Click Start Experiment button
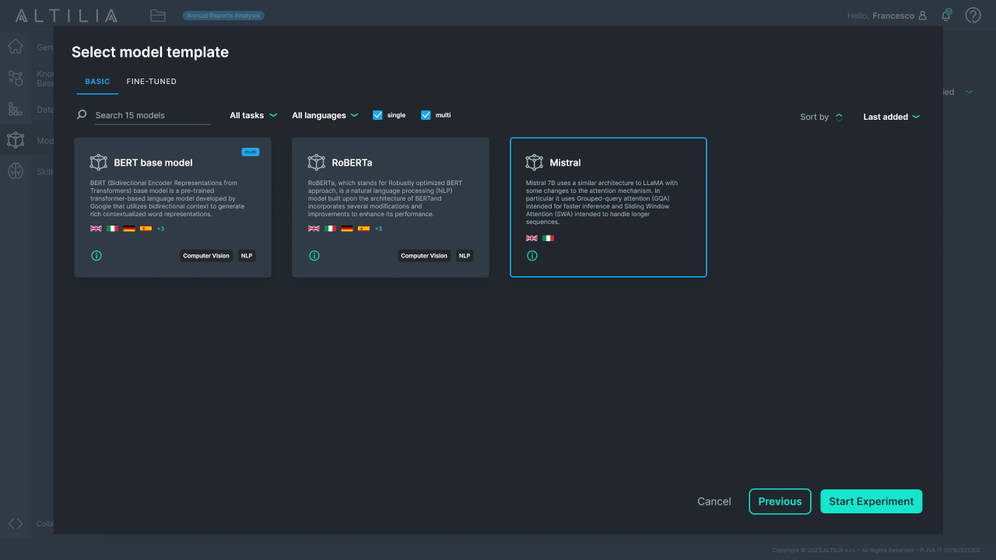Screen dimensions: 996x560 pos(871,502)
